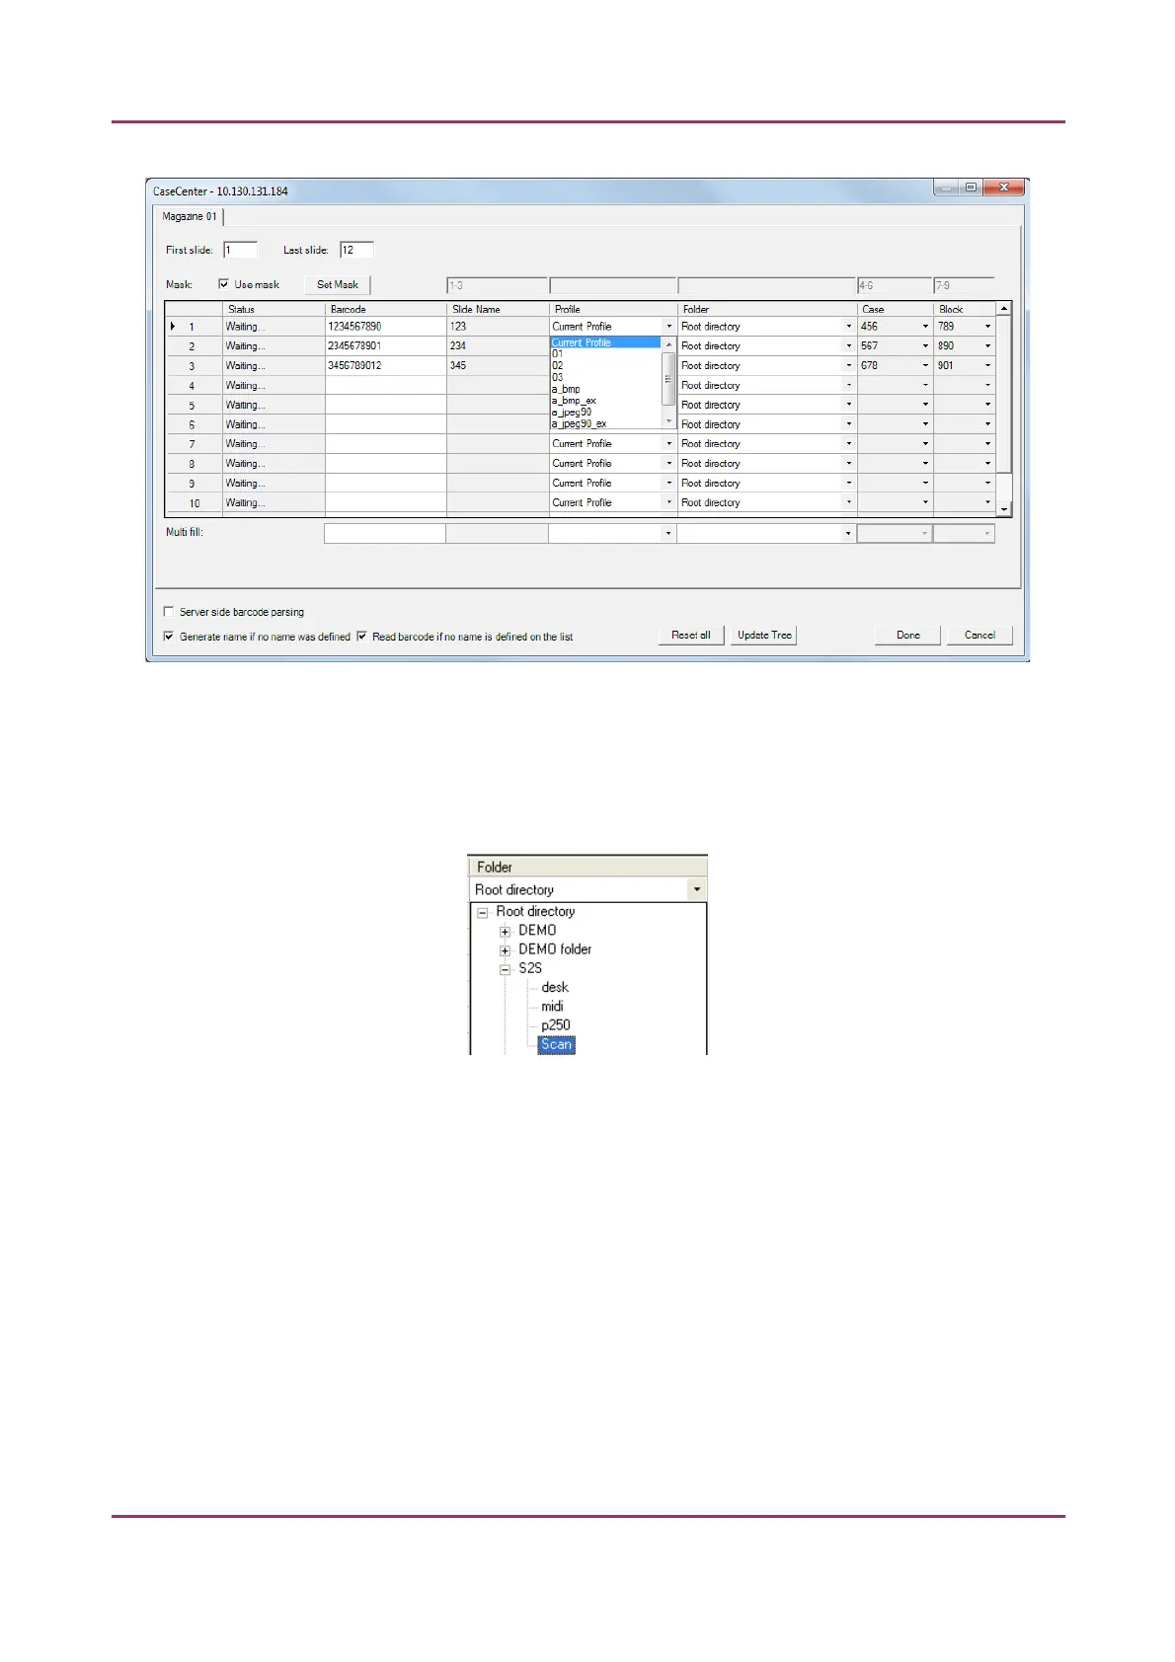Open the Folder tree combo box arrow
The height and width of the screenshot is (1662, 1175).
696,889
